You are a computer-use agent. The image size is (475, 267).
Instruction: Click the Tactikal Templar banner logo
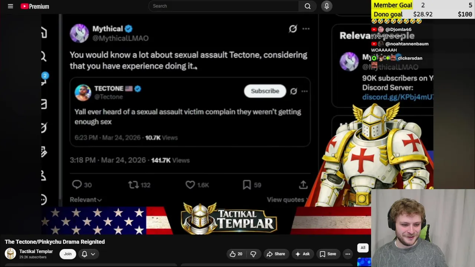tap(229, 219)
